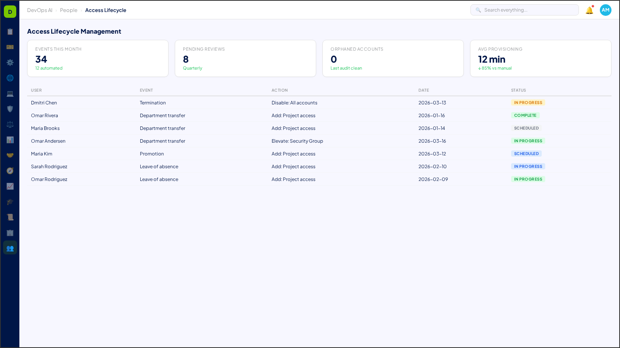620x348 pixels.
Task: Click the highlighted people team icon
Action: (x=10, y=248)
